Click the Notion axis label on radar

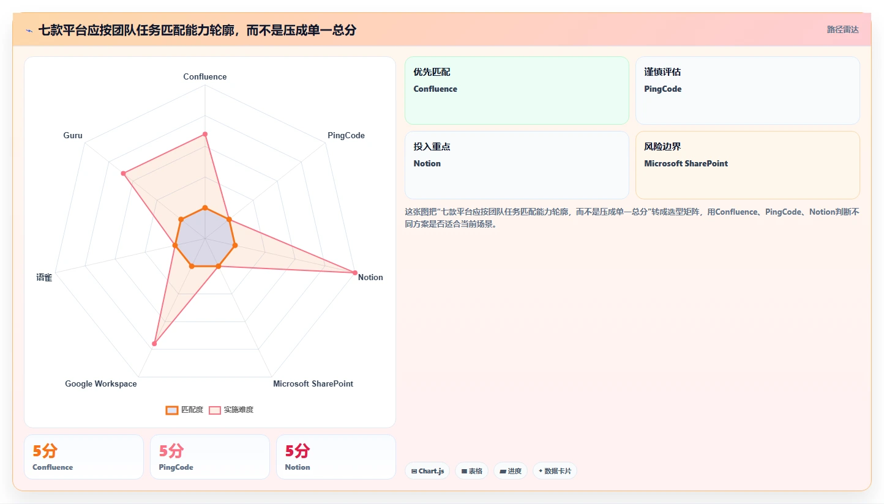point(370,278)
